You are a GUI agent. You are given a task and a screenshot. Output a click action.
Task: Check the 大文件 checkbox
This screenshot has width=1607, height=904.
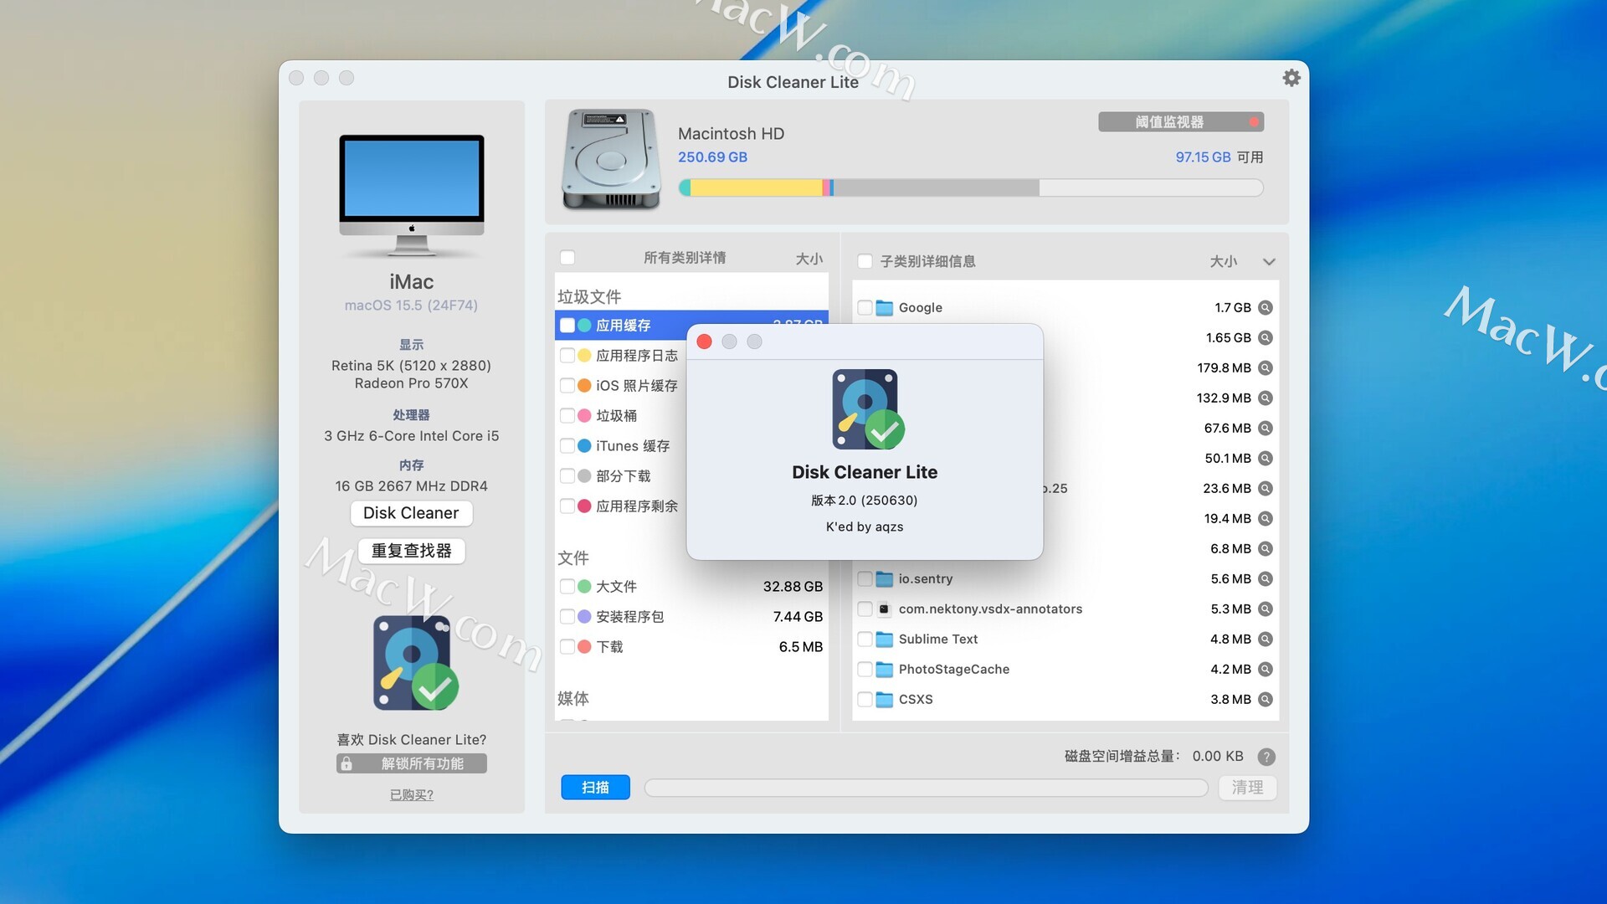(567, 587)
